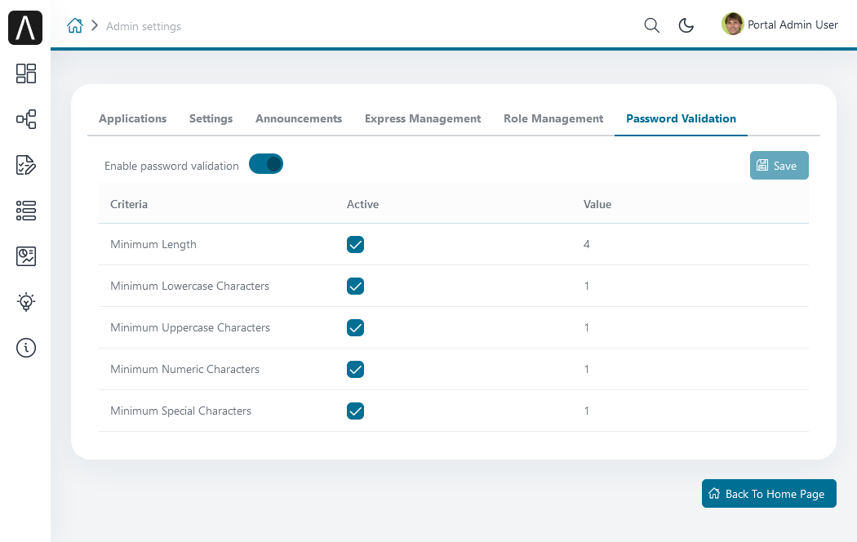857x542 pixels.
Task: Open the lightbulb ideas sidebar icon
Action: (x=26, y=302)
